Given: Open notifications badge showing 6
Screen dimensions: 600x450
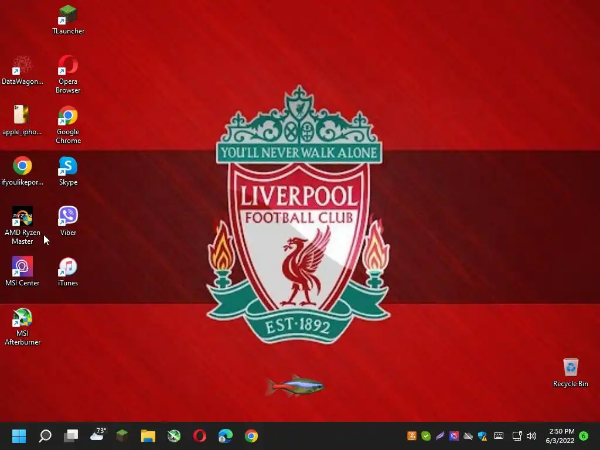Looking at the screenshot, I should point(584,436).
